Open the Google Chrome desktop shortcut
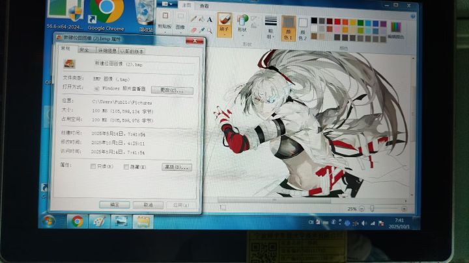The height and width of the screenshot is (263, 469). pos(106,15)
